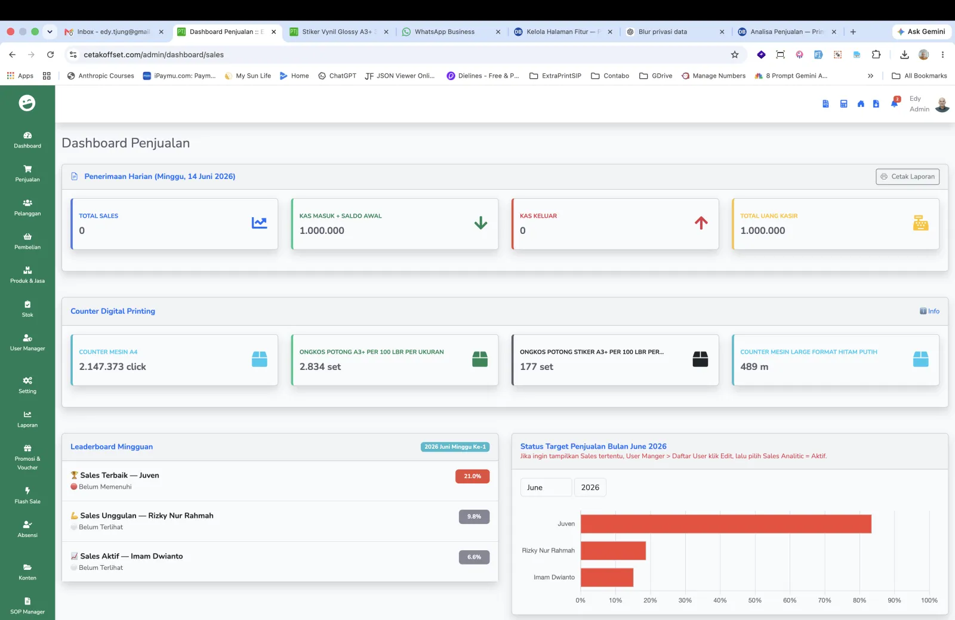Open the Chrome Extensions puzzle icon
The image size is (955, 620).
pyautogui.click(x=876, y=54)
